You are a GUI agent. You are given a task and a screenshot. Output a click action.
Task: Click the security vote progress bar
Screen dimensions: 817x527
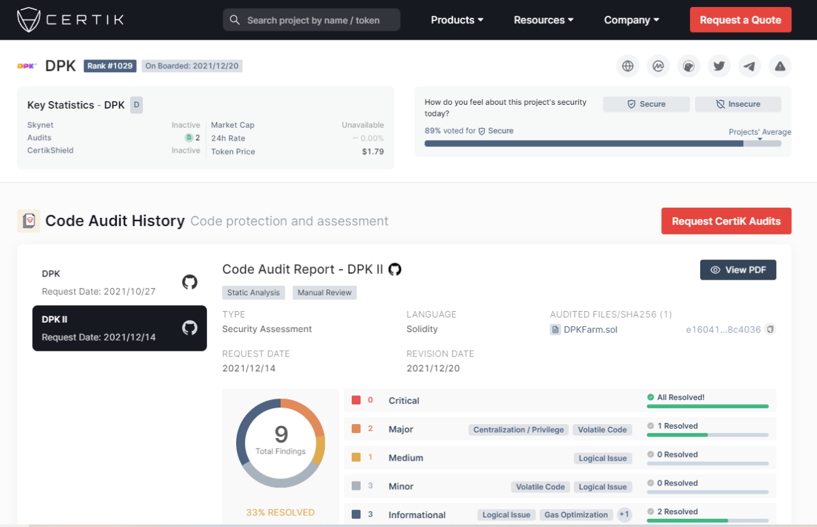point(603,144)
